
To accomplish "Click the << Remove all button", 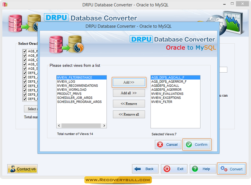I will tap(129, 114).
